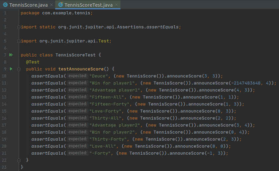The height and width of the screenshot is (171, 279).
Task: Click the -2147483648 argument value
Action: (246, 83)
